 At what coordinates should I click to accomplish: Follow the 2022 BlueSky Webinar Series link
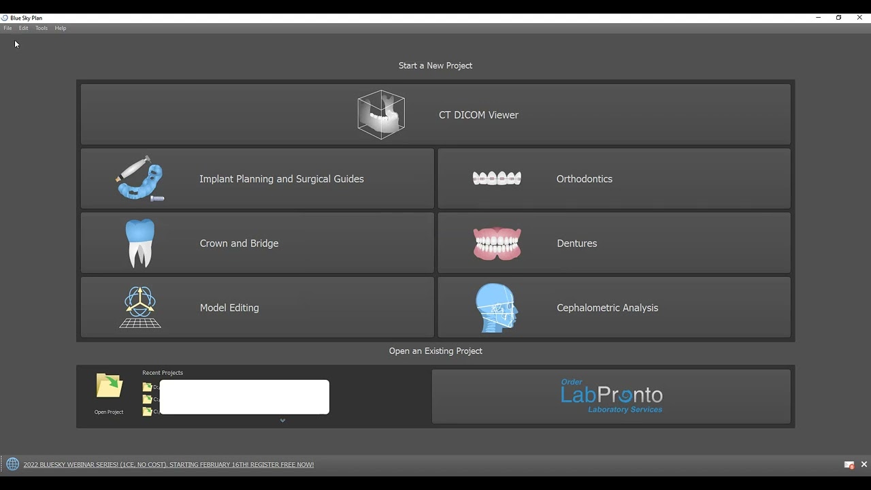pos(169,465)
